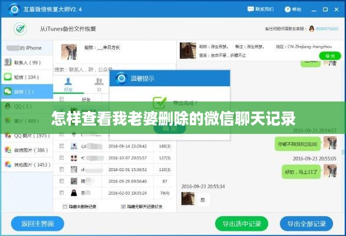The height and width of the screenshot is (236, 346).
Task: Click the chat bubble 好的，马上11了
Action: click(301, 172)
